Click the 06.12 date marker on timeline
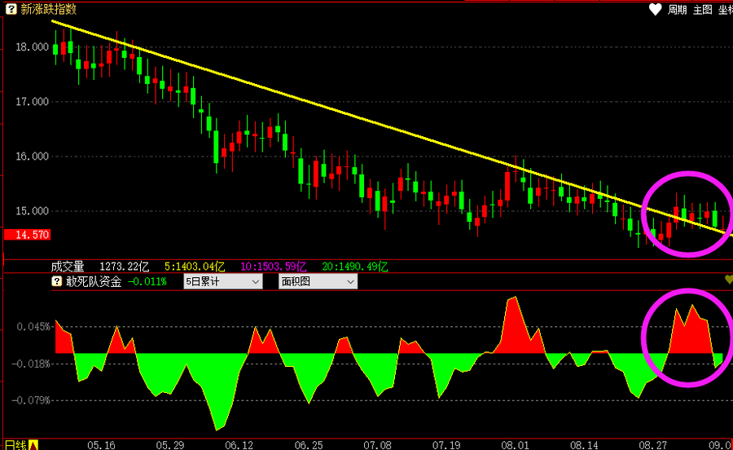The width and height of the screenshot is (733, 450). click(x=238, y=445)
